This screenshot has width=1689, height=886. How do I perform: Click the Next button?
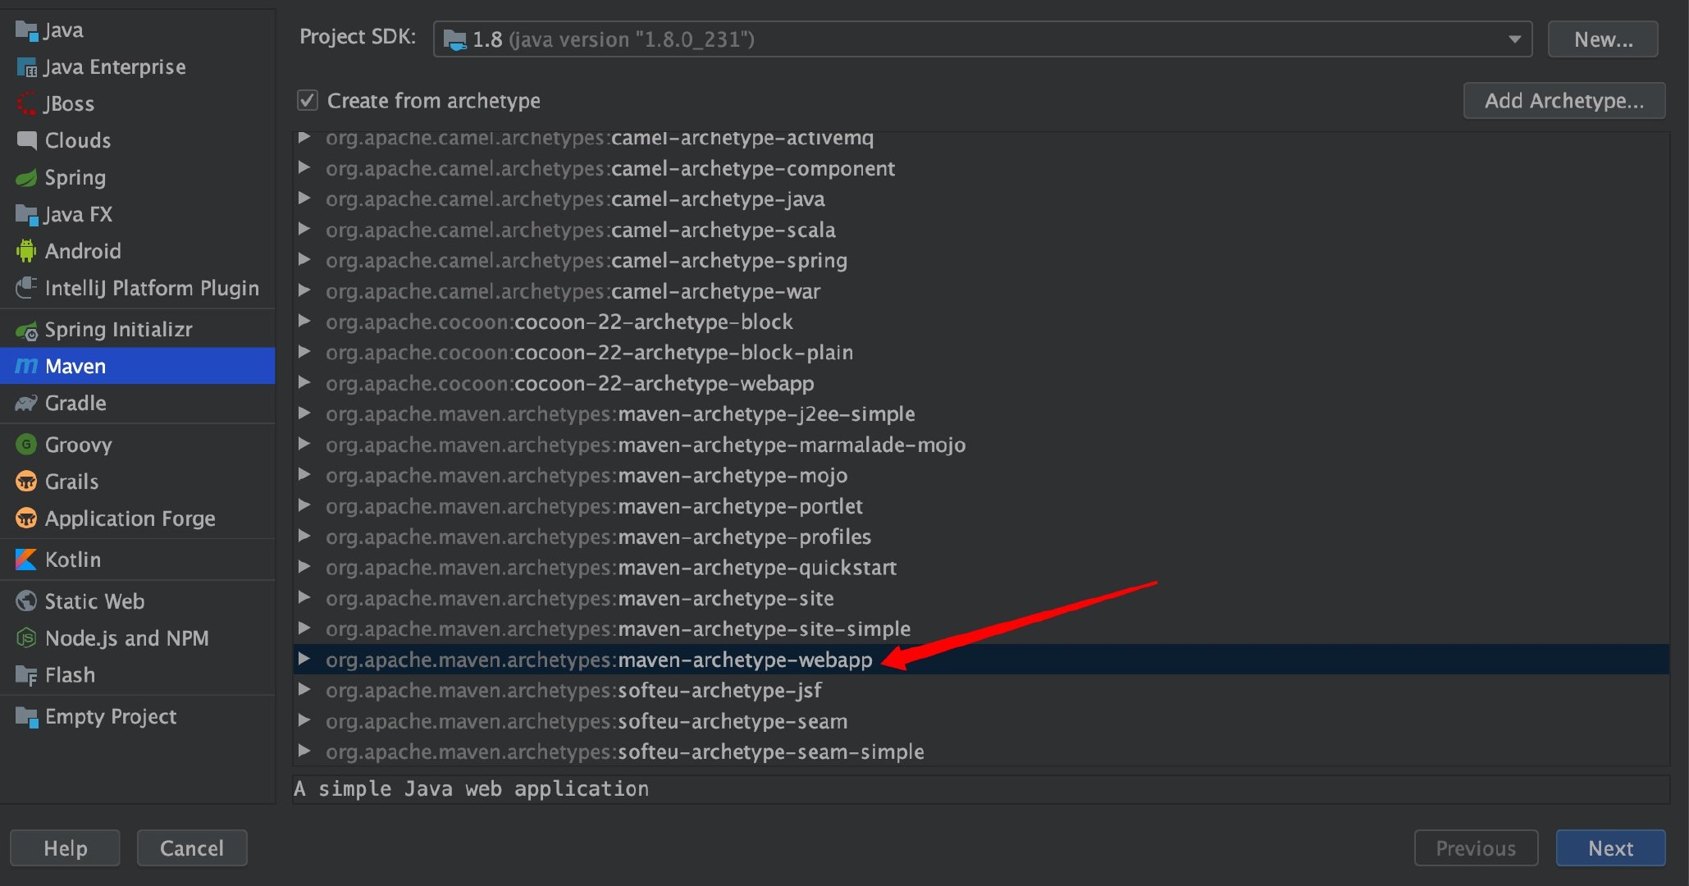[1610, 848]
